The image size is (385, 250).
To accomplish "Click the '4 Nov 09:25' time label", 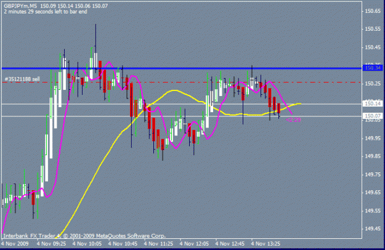I will 51,244.
